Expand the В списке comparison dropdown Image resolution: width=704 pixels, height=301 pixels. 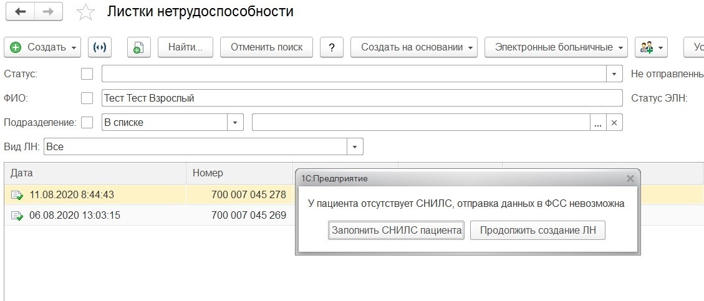236,123
